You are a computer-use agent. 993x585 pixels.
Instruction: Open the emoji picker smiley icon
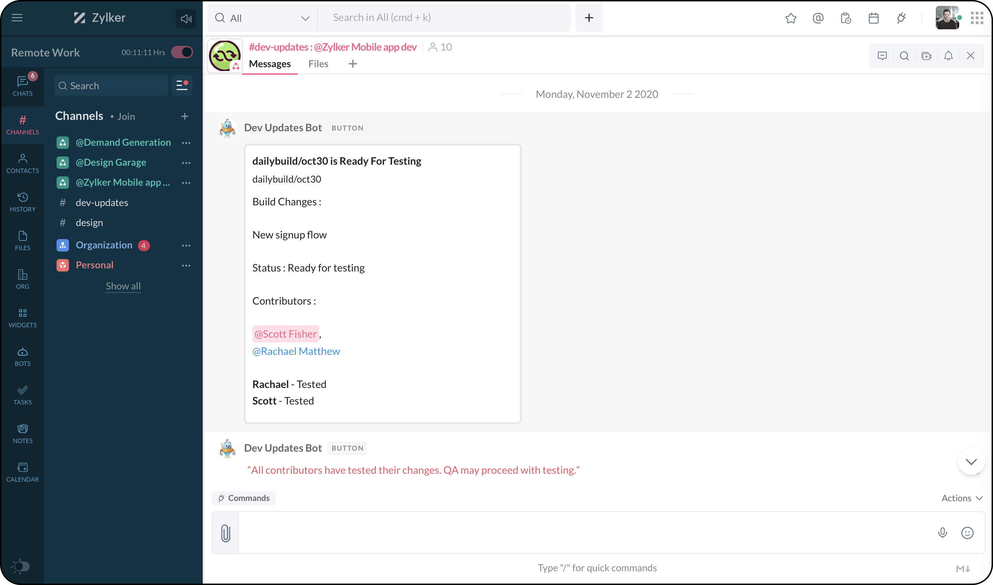[x=967, y=533]
